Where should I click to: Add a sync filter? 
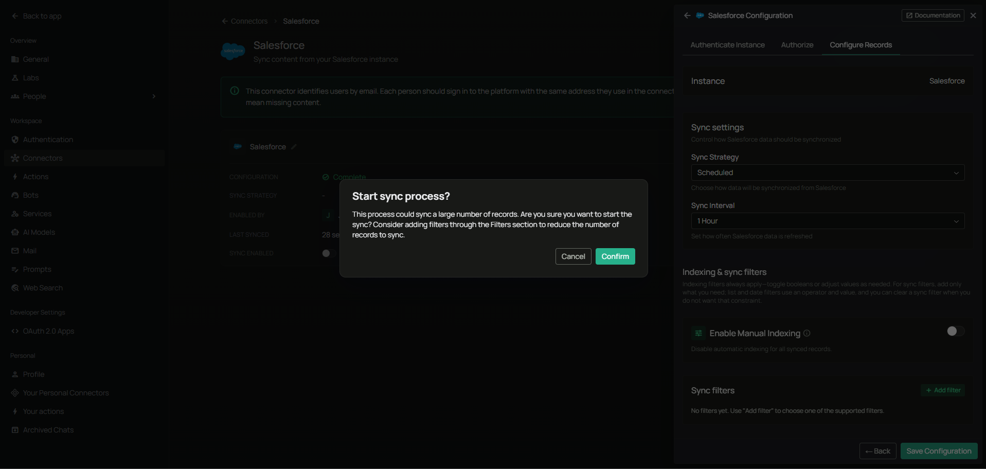tap(943, 390)
